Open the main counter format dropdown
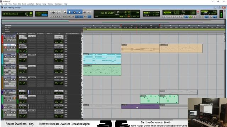This screenshot has height=127, width=227. point(114,13)
